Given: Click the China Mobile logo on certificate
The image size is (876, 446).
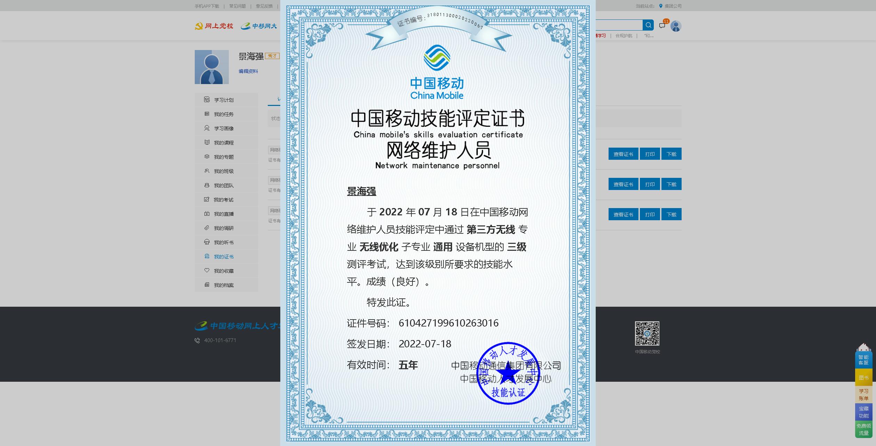Looking at the screenshot, I should (437, 72).
